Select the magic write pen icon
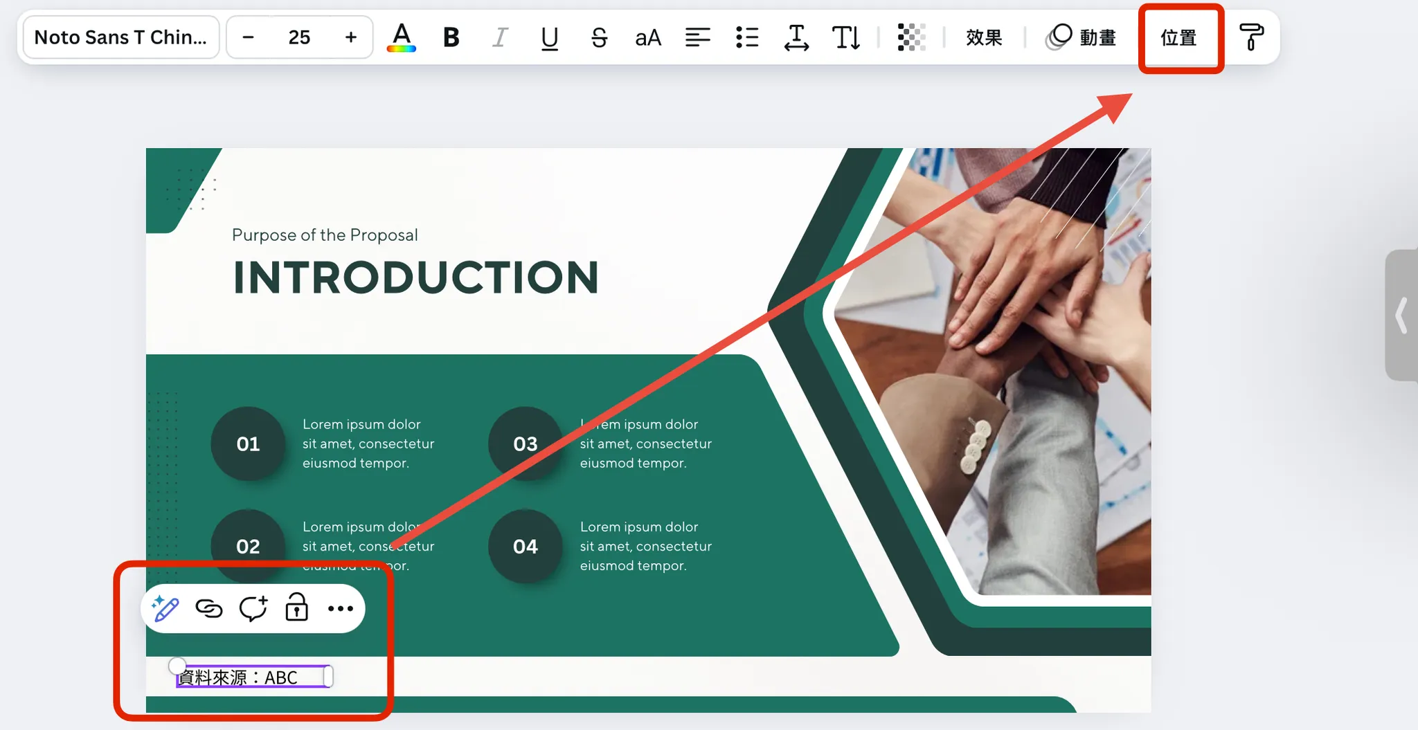This screenshot has height=730, width=1418. 164,608
